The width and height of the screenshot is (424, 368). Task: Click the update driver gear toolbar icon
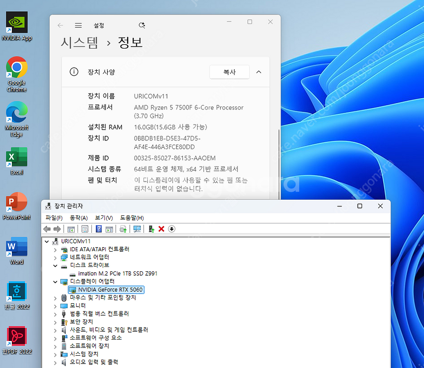[x=123, y=229]
